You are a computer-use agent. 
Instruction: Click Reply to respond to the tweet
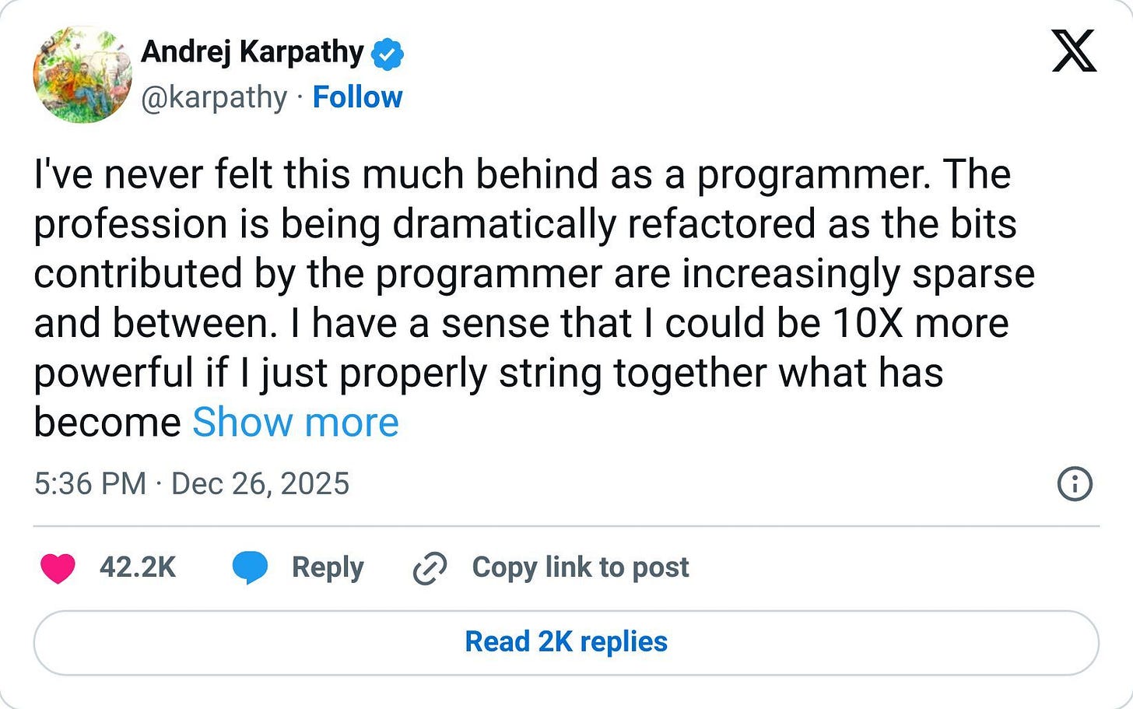pos(327,567)
